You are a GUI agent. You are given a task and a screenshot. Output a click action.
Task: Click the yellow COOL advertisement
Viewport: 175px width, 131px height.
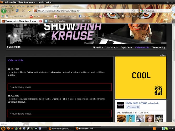pyautogui.click(x=141, y=78)
